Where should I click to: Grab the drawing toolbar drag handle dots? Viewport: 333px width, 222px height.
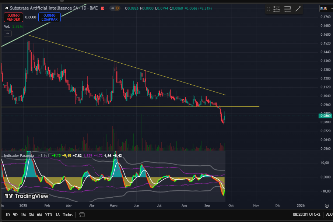[269, 9]
